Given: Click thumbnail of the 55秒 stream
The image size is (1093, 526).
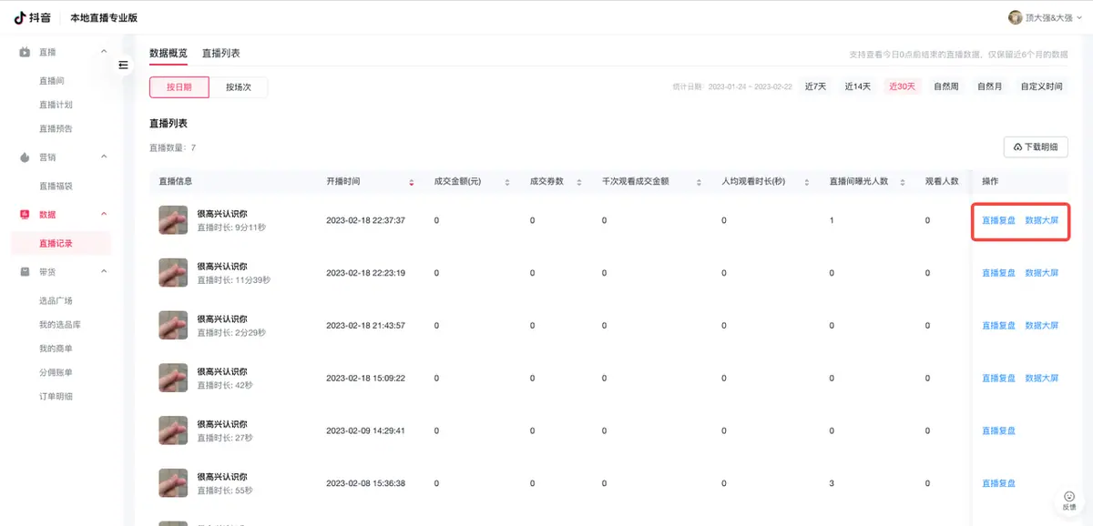Looking at the screenshot, I should tap(173, 484).
